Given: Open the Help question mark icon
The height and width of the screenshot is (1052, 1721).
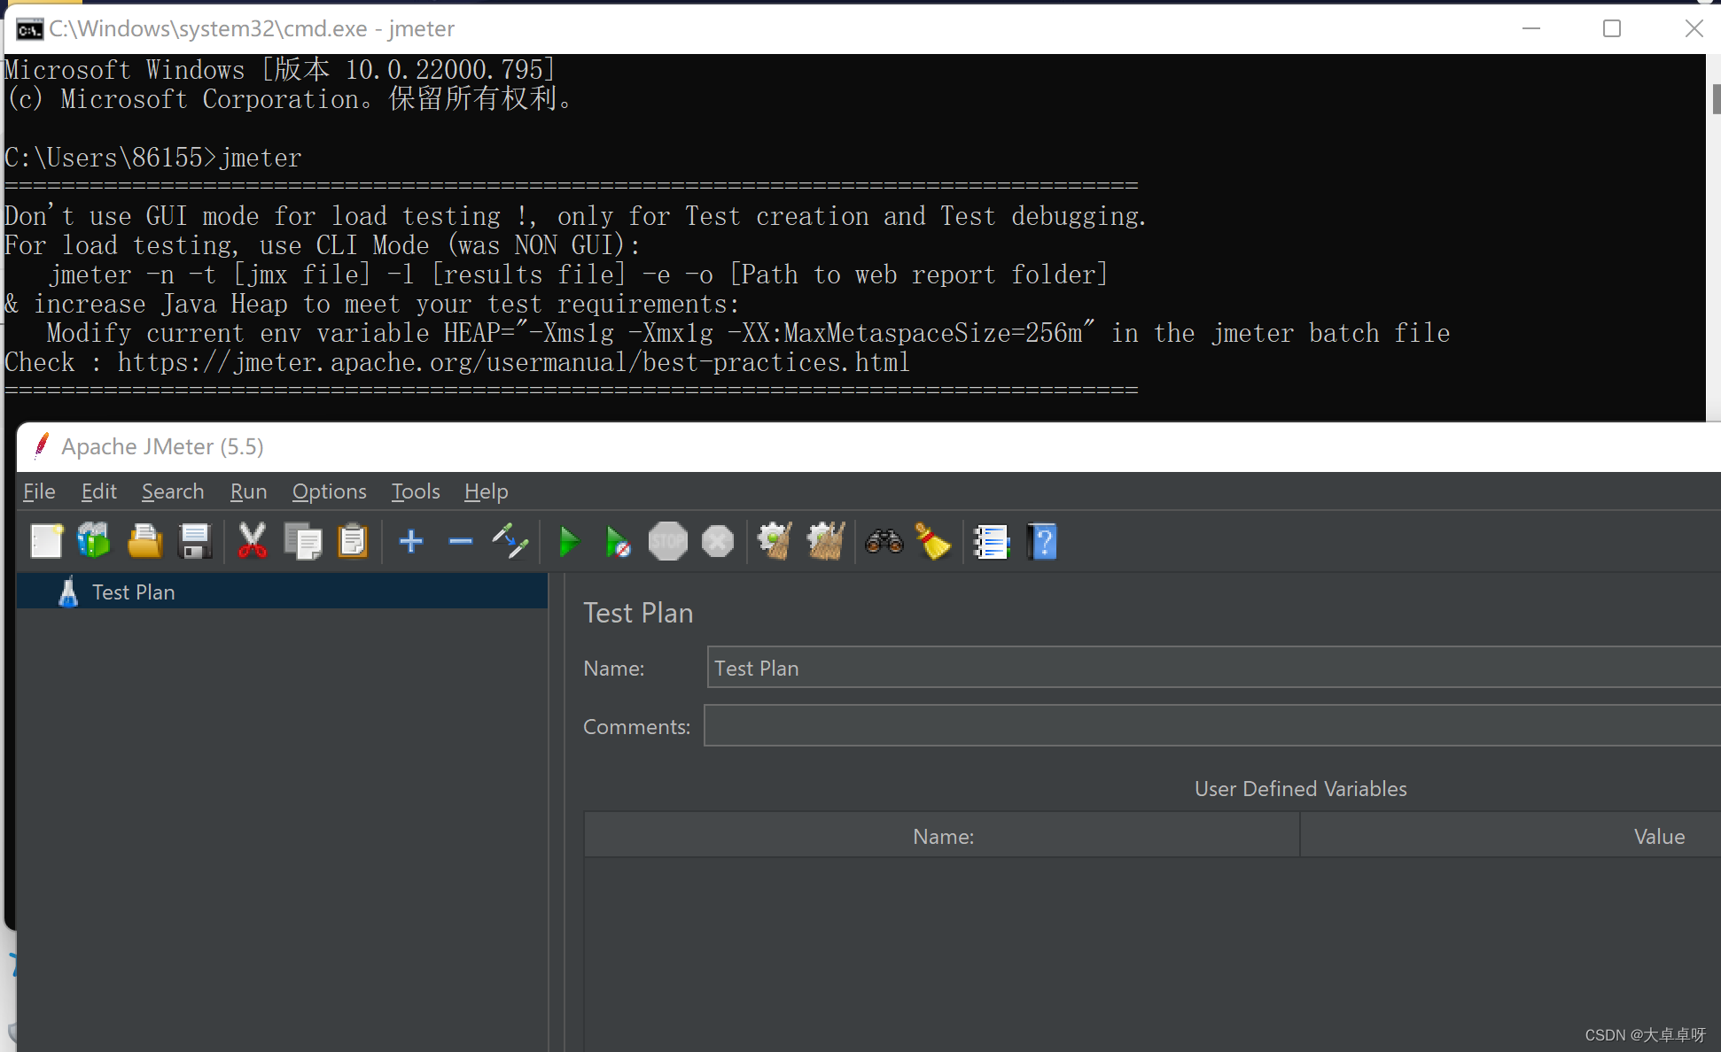Looking at the screenshot, I should point(1042,541).
